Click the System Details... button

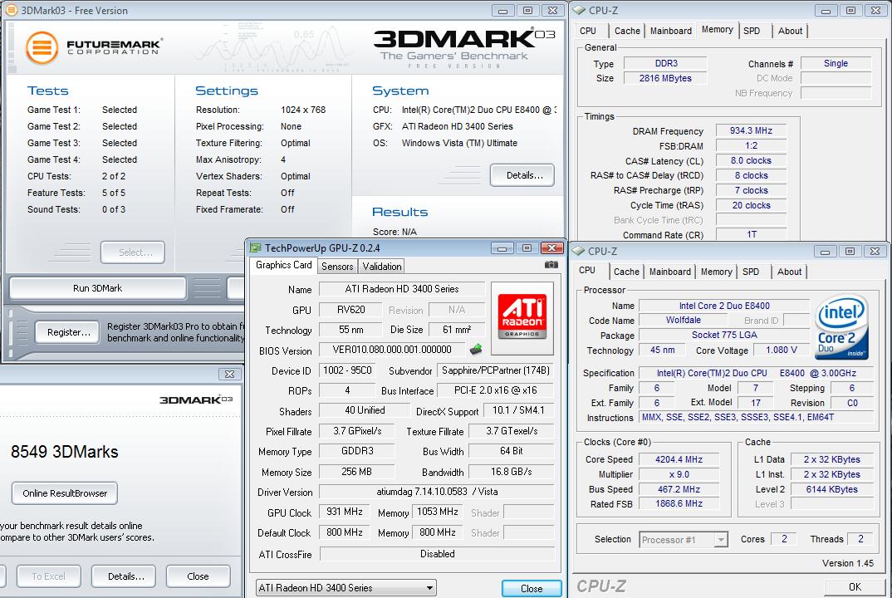tap(522, 175)
